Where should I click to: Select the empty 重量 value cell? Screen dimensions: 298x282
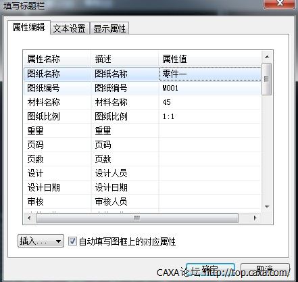tap(210, 131)
